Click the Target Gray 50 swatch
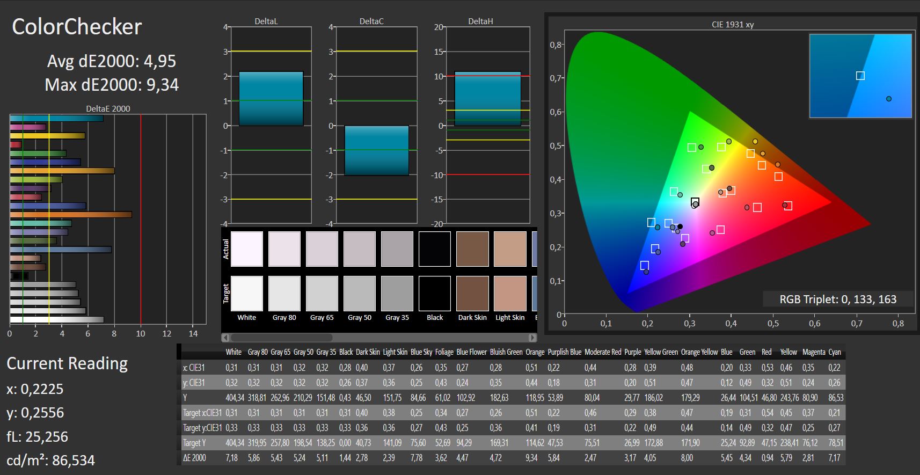Screen dimensions: 920x475 359,294
